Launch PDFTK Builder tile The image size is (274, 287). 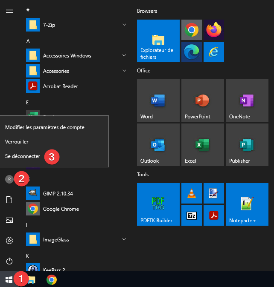[158, 204]
